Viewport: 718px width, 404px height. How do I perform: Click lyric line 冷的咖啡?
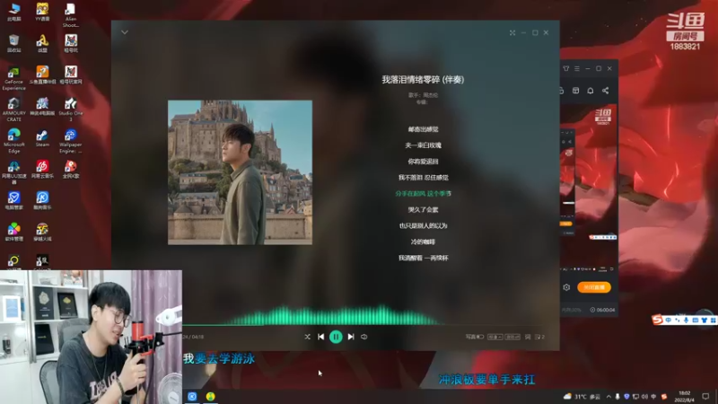[423, 242]
